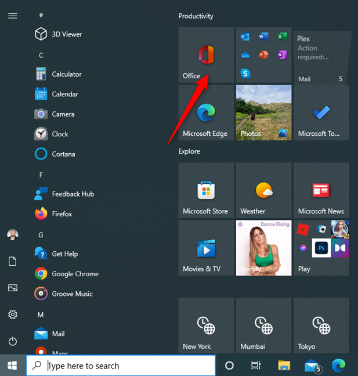
Task: Open the Tokyo world clock tile
Action: (x=321, y=326)
